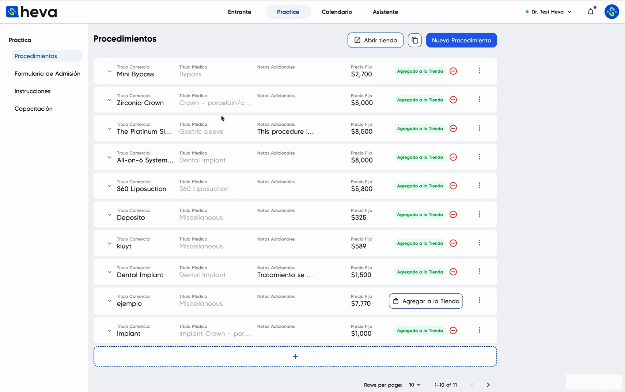This screenshot has height=392, width=625.
Task: Expand the Implant row chevron
Action: tap(109, 331)
